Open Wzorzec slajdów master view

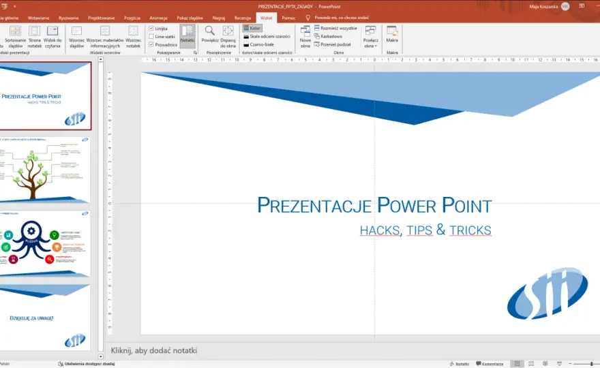76,37
